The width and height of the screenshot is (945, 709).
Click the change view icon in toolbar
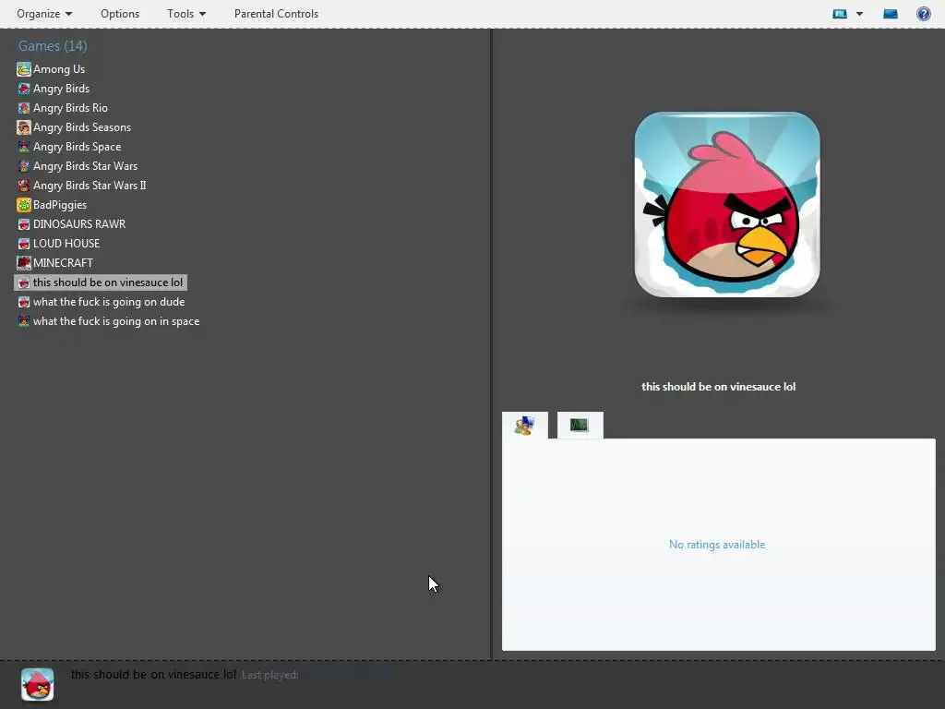tap(840, 13)
